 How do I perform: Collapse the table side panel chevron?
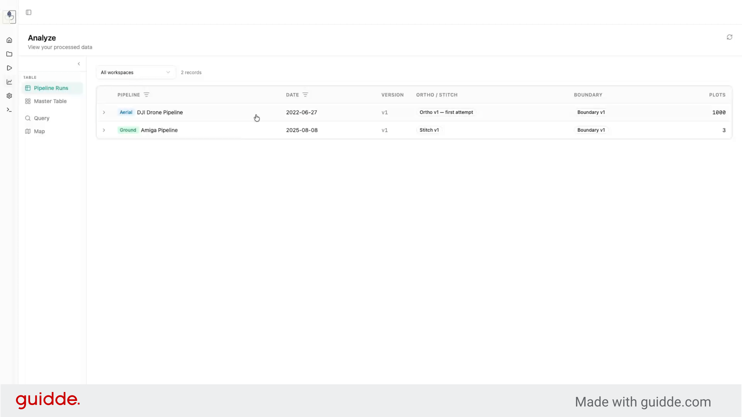(79, 64)
